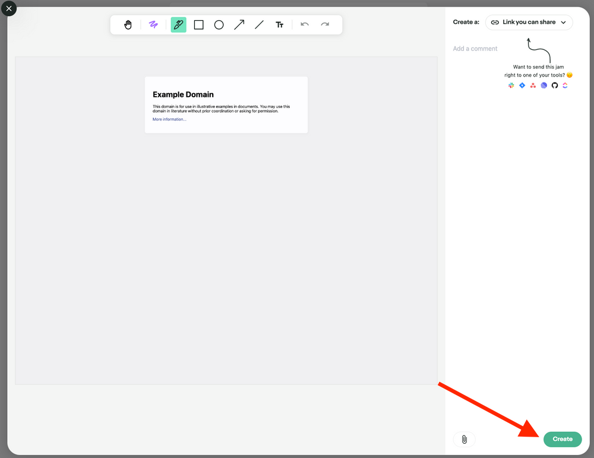The width and height of the screenshot is (594, 458).
Task: Click the 'Add a comment' field
Action: pos(475,48)
